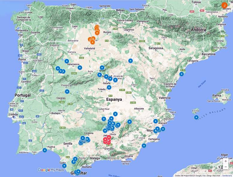Zoom out with the minus button
233x177 pixels.
pyautogui.click(x=226, y=167)
